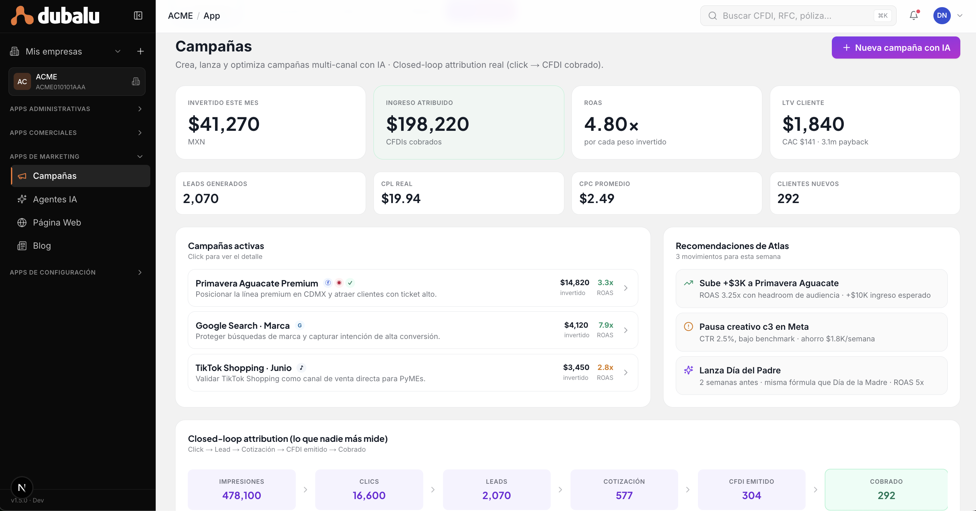Click the building icon in ACME card
The width and height of the screenshot is (976, 511).
(136, 81)
